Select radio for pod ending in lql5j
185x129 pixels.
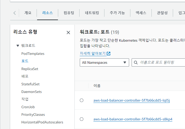pyautogui.click(x=82, y=100)
